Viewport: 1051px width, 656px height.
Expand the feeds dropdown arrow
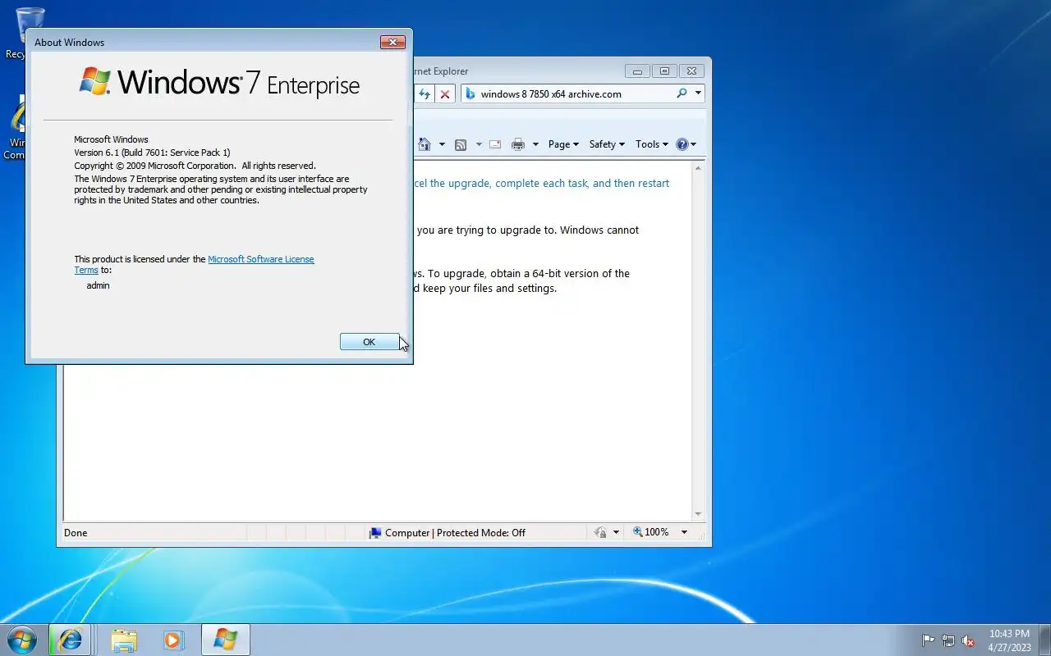point(479,144)
